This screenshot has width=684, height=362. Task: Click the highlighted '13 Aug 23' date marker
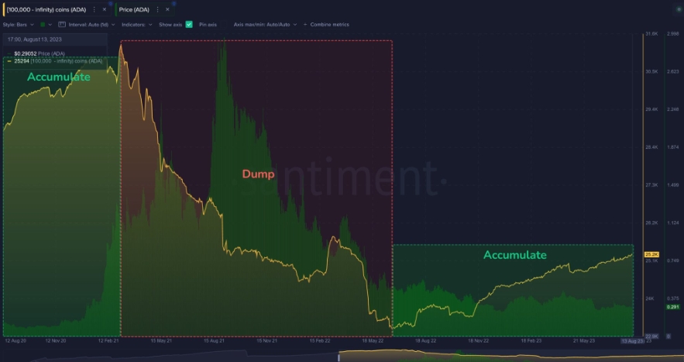click(633, 341)
